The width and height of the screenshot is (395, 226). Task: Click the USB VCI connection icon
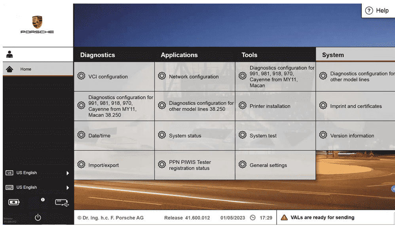point(62,203)
